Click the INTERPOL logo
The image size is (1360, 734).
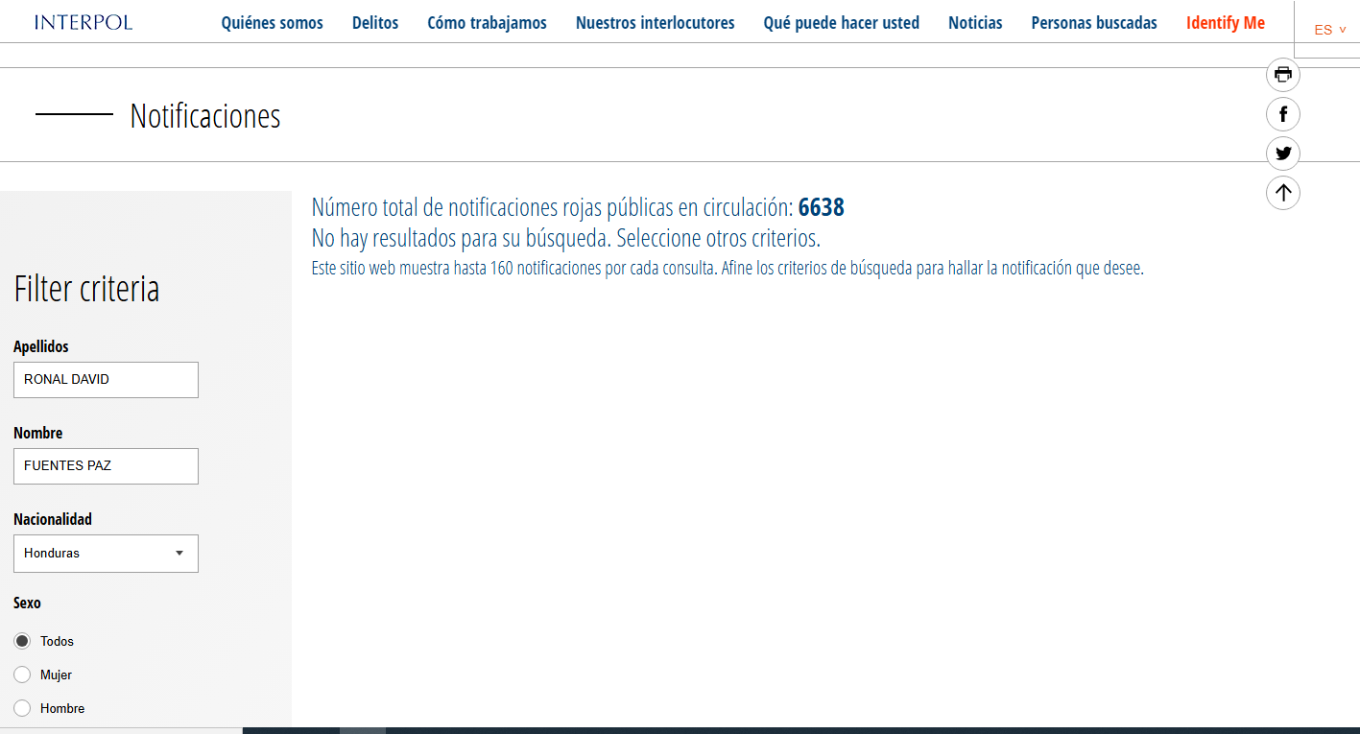click(84, 22)
